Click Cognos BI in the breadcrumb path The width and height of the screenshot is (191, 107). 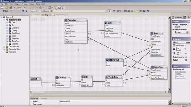pos(34,11)
